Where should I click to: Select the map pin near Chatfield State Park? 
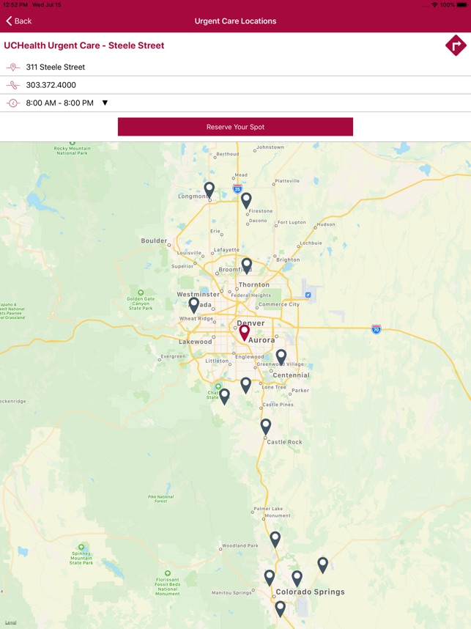(224, 397)
